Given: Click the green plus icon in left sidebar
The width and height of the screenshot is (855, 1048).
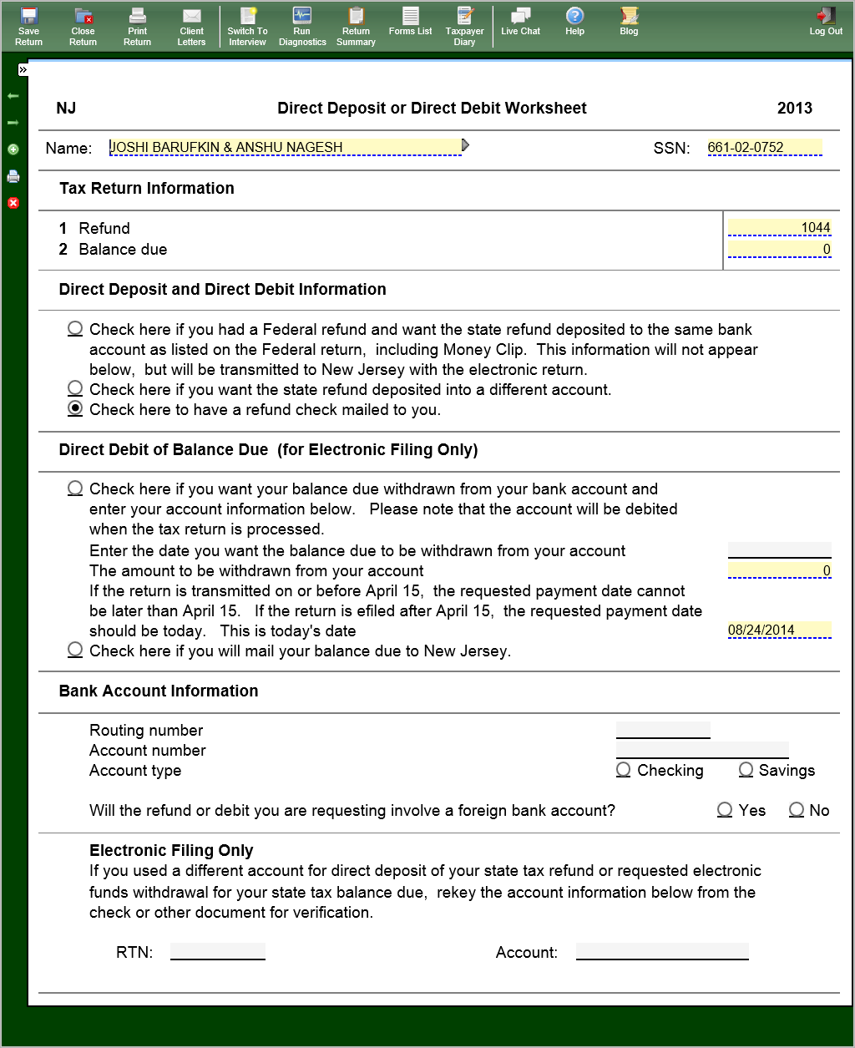Looking at the screenshot, I should coord(13,149).
